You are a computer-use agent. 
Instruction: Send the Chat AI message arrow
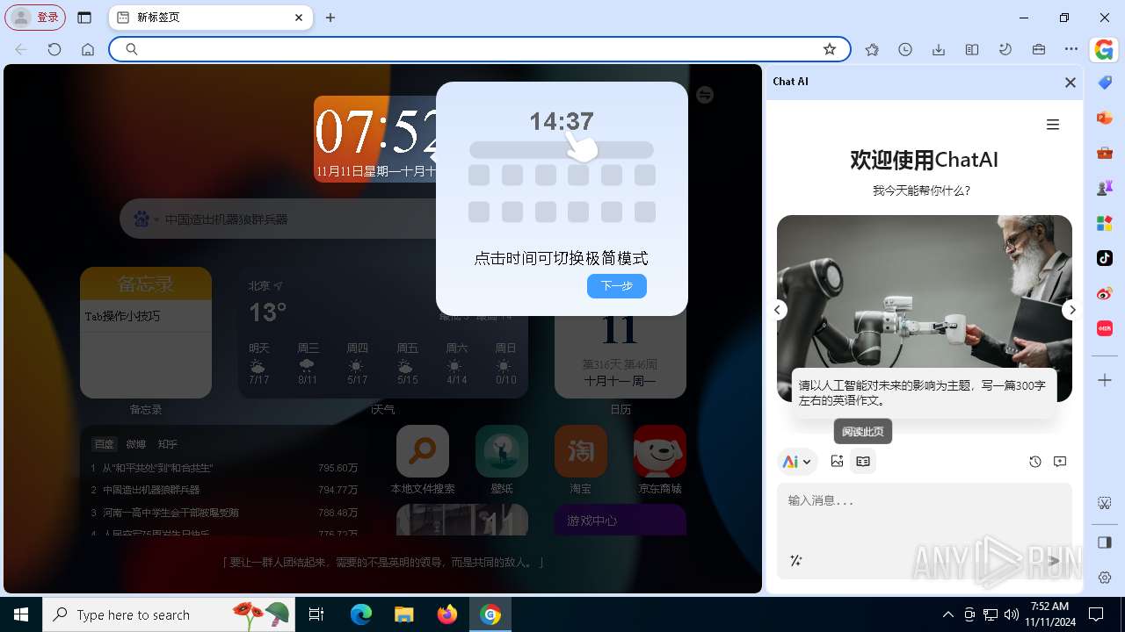pyautogui.click(x=1054, y=561)
